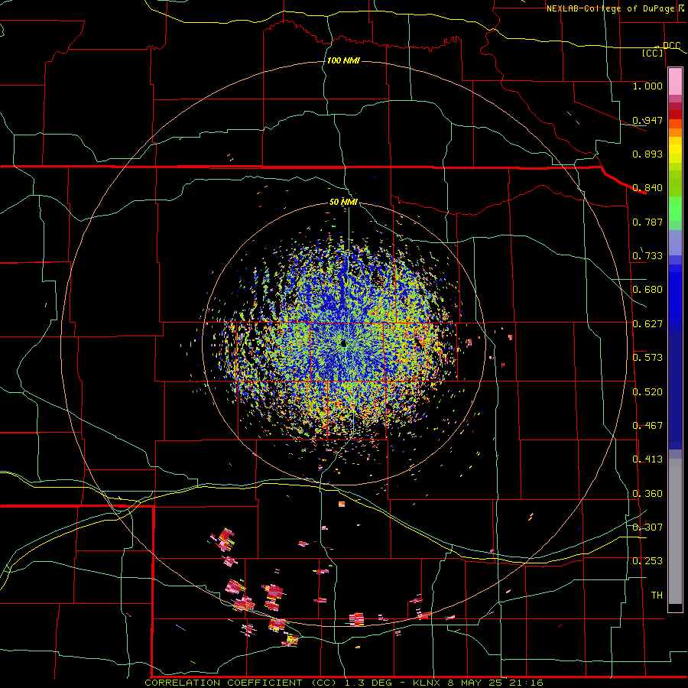The height and width of the screenshot is (688, 688).
Task: Click the 100 NMI range ring label
Action: pyautogui.click(x=343, y=60)
